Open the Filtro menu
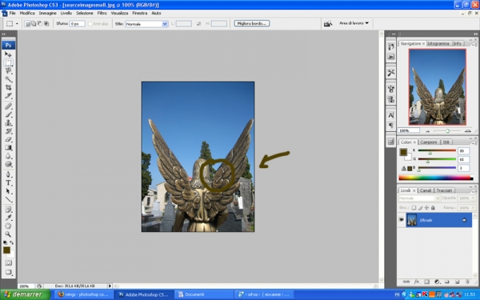 pyautogui.click(x=102, y=13)
